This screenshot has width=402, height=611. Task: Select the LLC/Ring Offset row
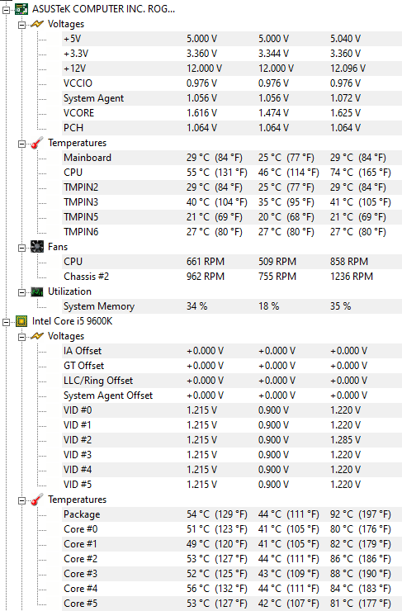232,381
